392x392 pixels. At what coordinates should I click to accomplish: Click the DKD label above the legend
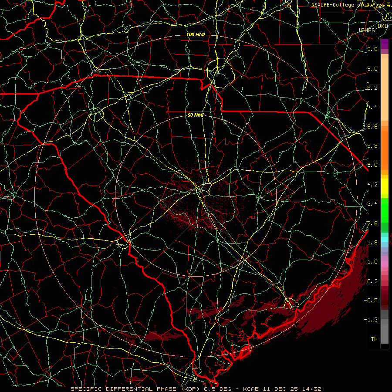pyautogui.click(x=383, y=26)
